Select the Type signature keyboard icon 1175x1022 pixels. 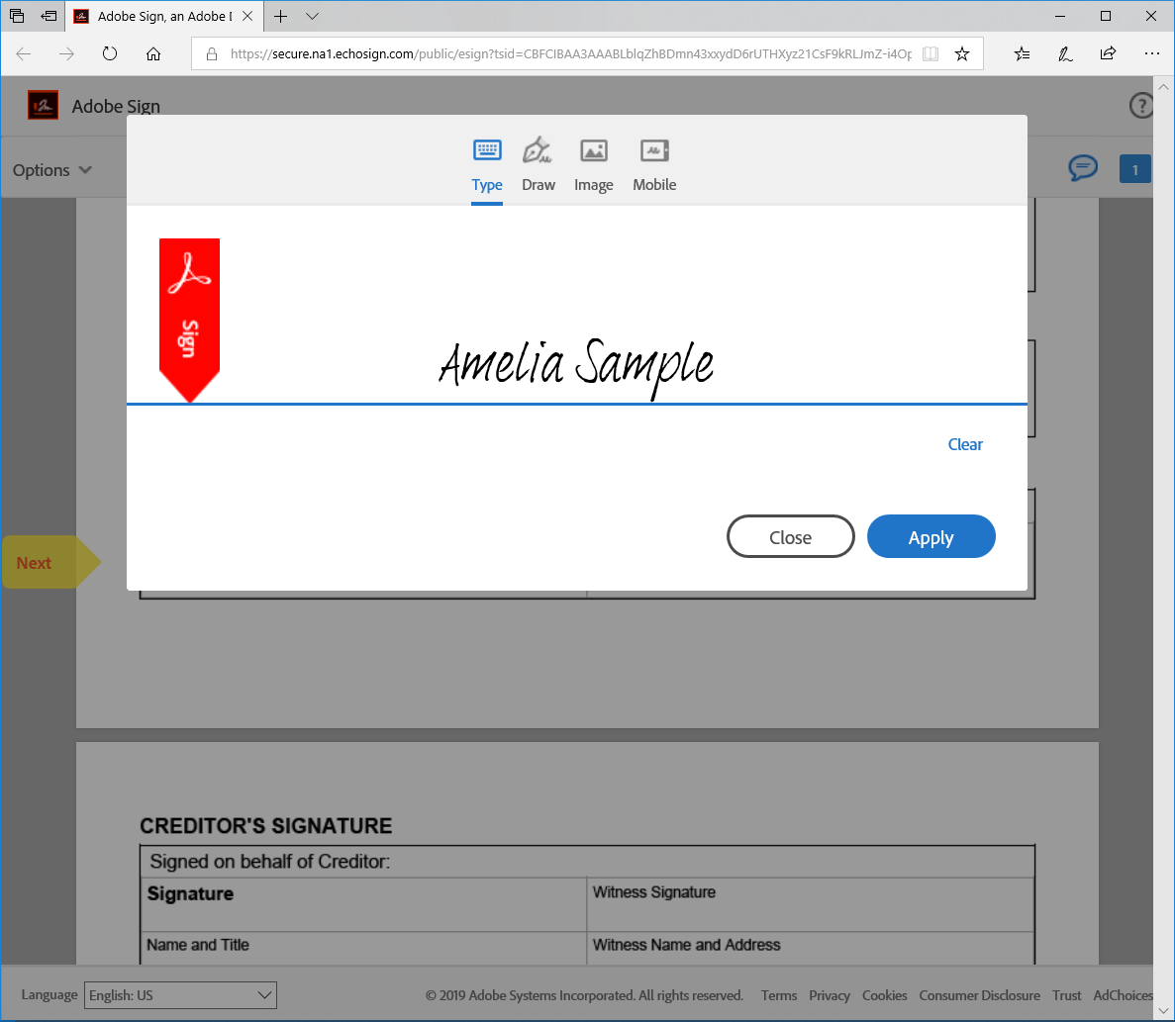(x=487, y=151)
